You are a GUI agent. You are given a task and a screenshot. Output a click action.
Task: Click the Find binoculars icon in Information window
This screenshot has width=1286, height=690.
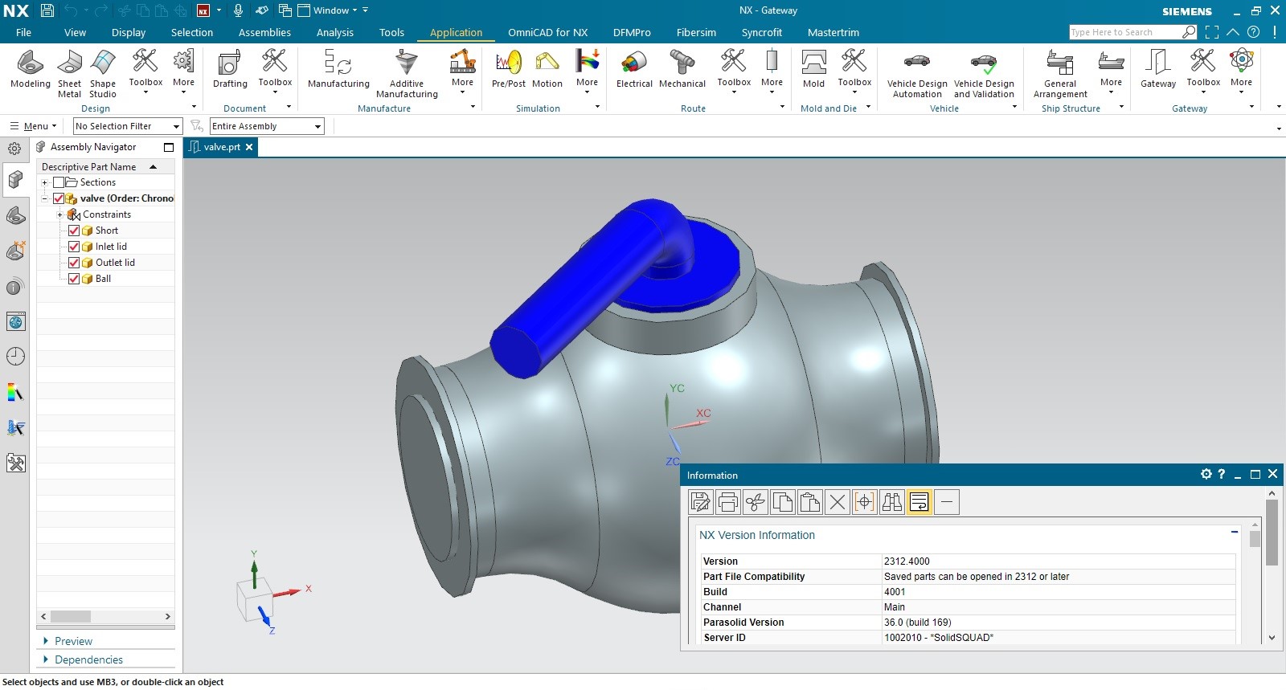pos(892,502)
